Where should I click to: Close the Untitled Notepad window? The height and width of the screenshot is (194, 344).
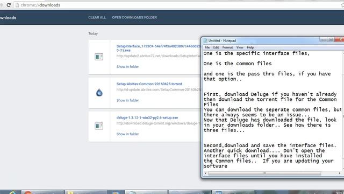[x=340, y=39]
